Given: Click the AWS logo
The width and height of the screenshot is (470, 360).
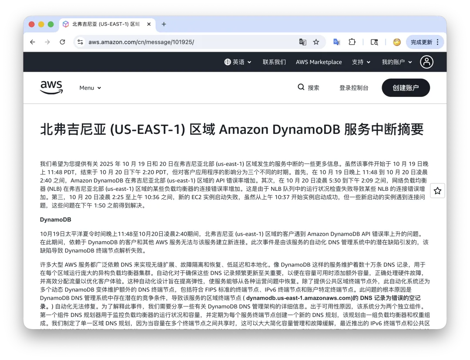Looking at the screenshot, I should point(51,87).
